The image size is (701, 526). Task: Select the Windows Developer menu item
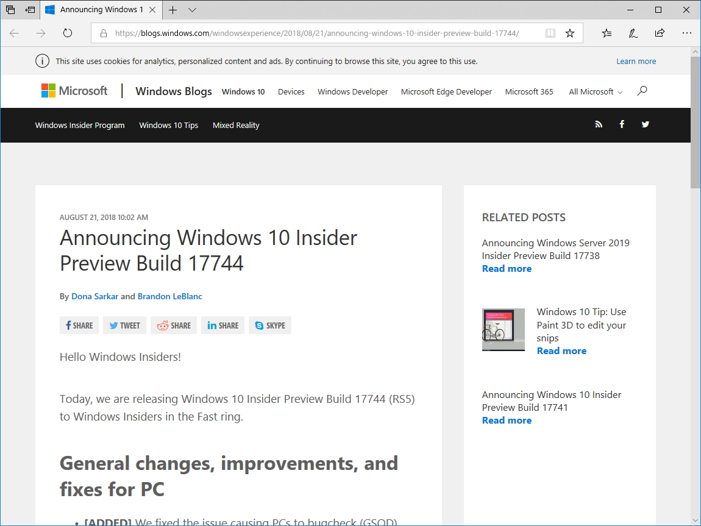coord(352,91)
